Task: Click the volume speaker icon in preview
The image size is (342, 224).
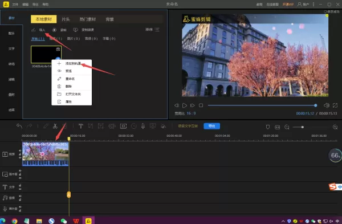Action: (x=327, y=105)
